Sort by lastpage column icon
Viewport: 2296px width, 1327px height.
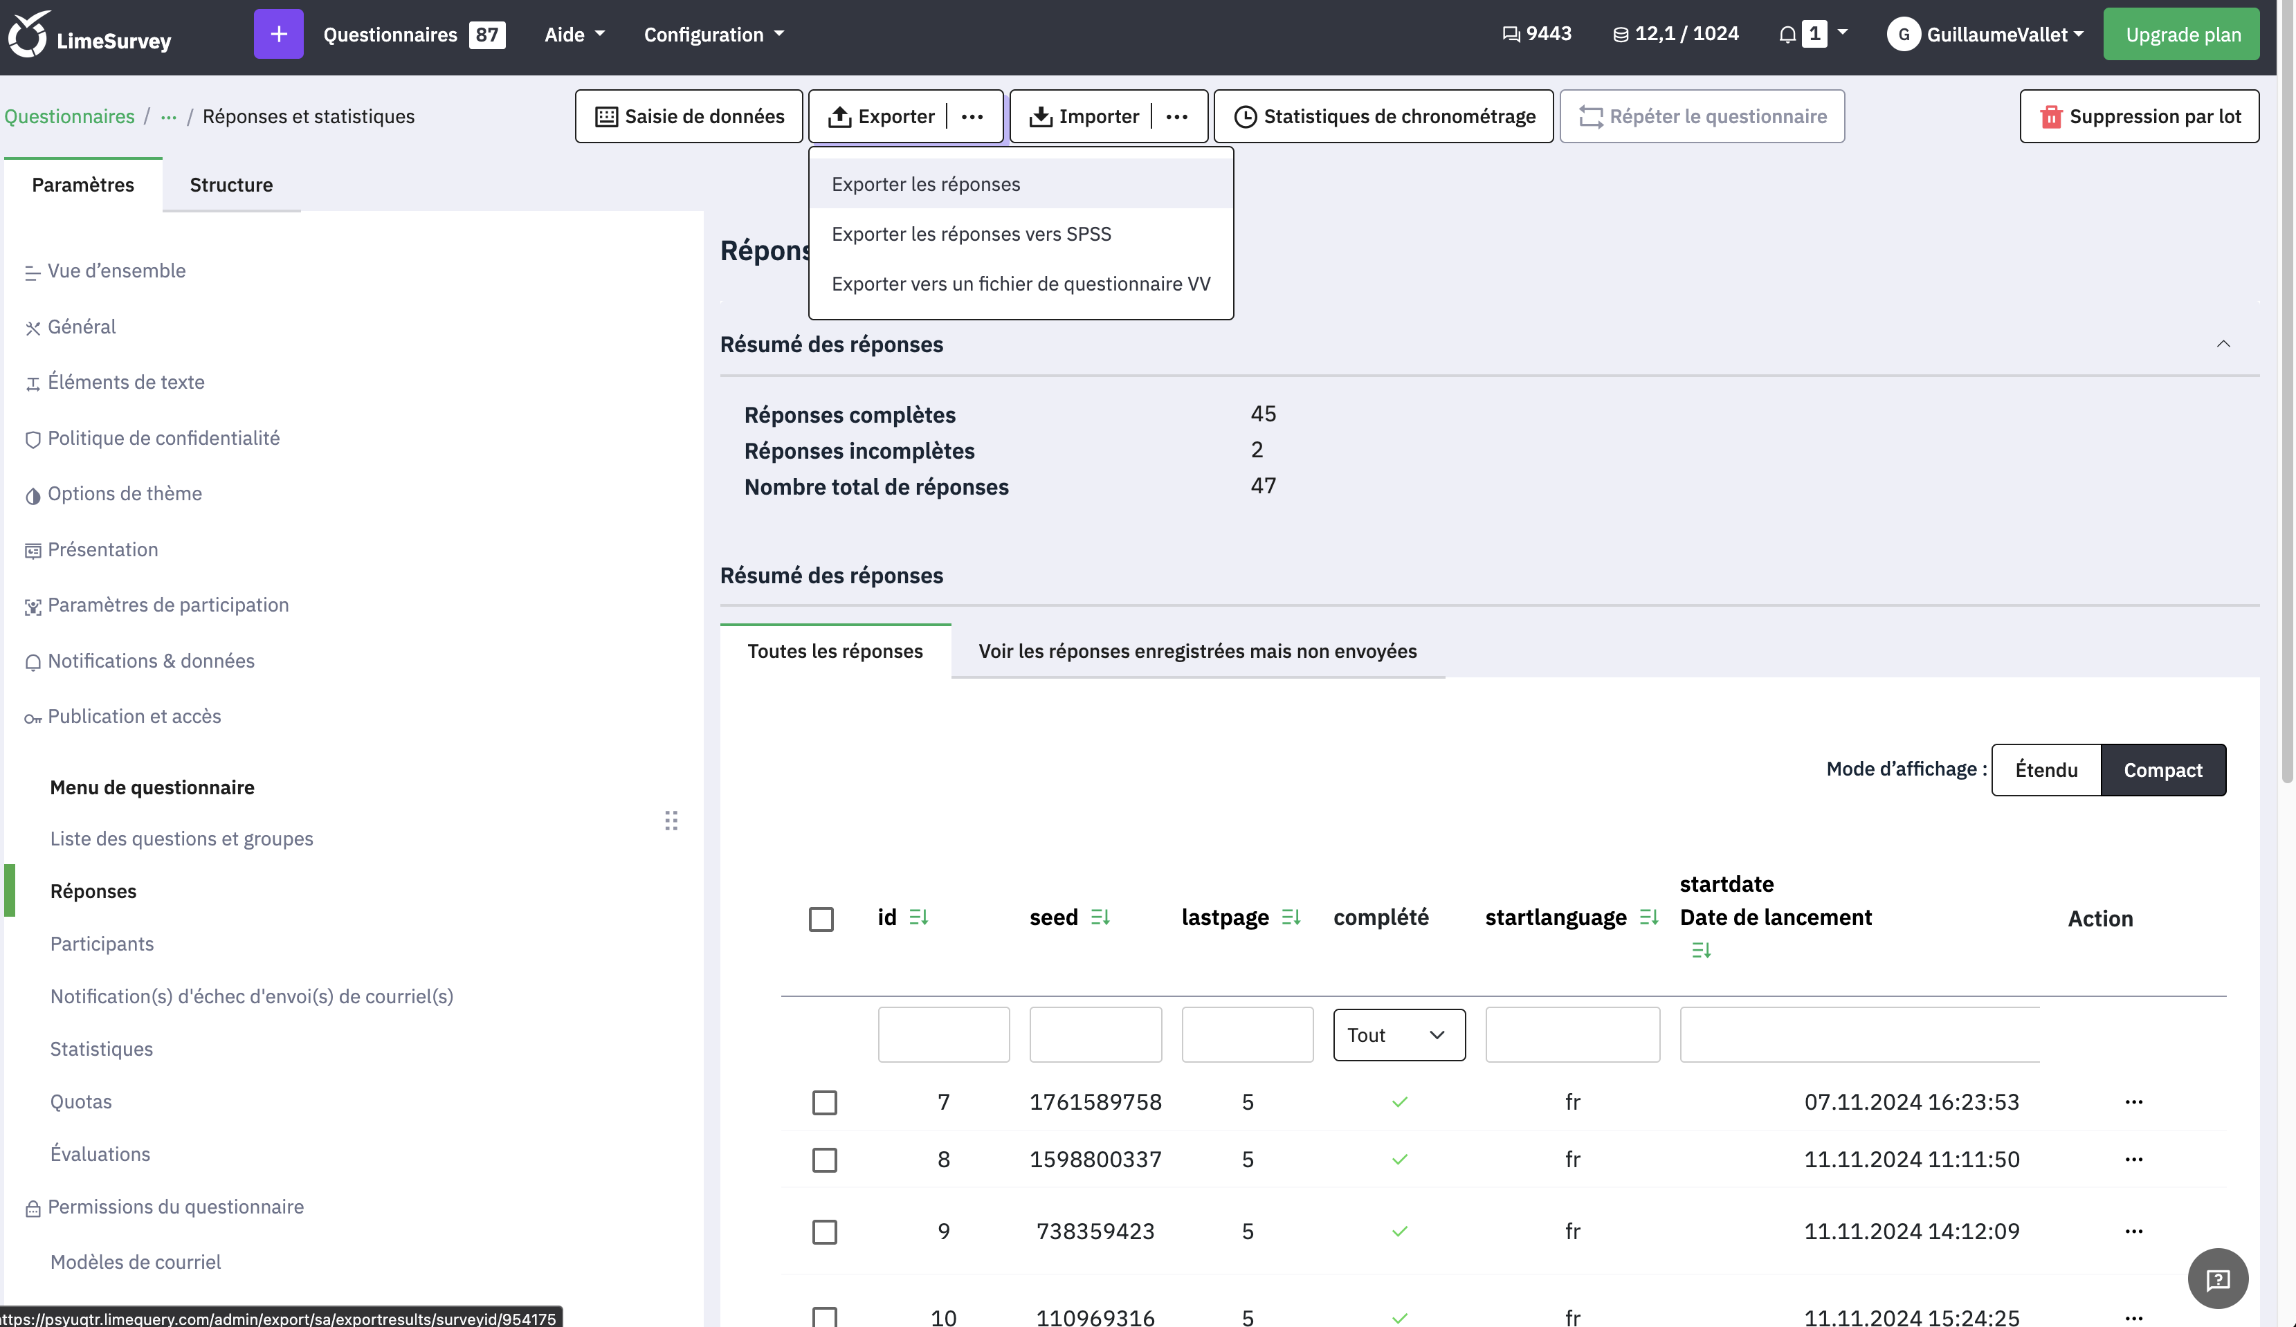[x=1290, y=917]
